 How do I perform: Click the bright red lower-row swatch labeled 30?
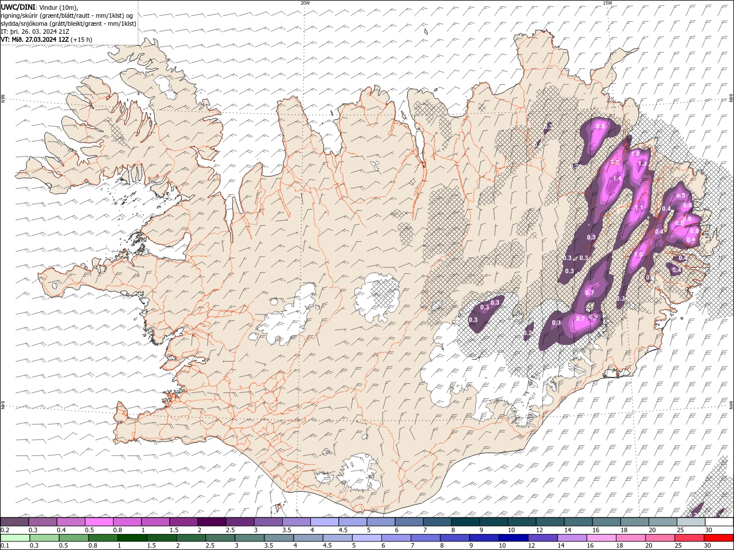719,538
